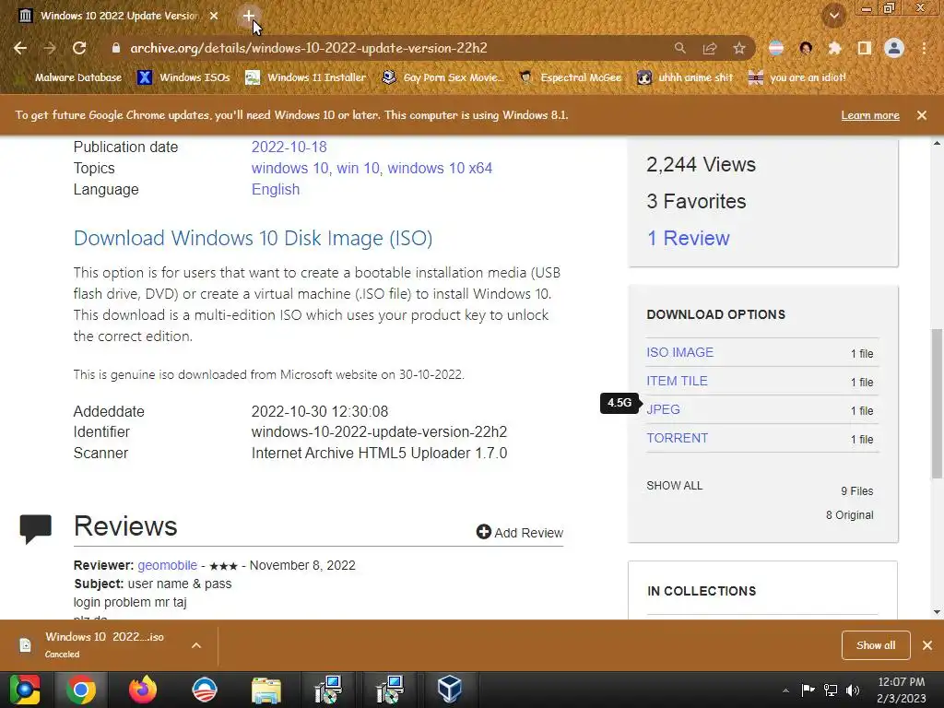
Task: Click the Windows 10 2022 iso download item
Action: tap(102, 644)
